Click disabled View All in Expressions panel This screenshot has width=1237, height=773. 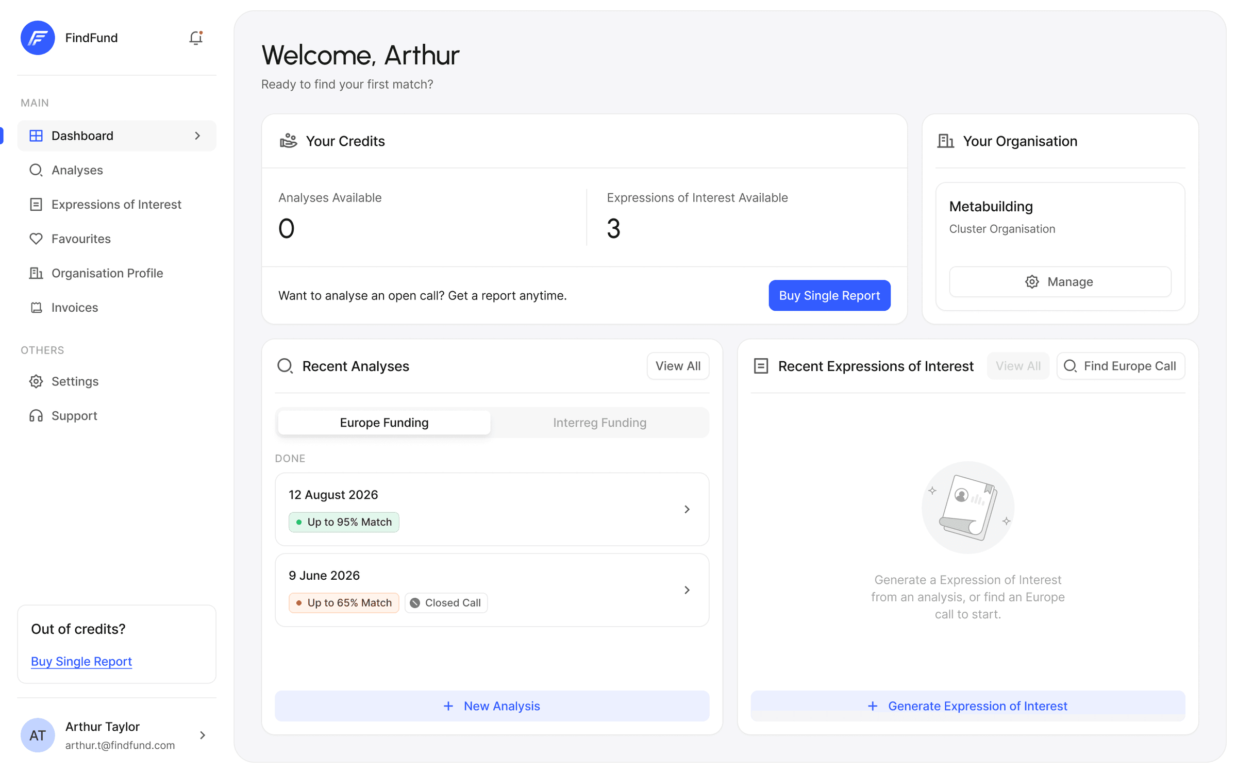(x=1018, y=366)
